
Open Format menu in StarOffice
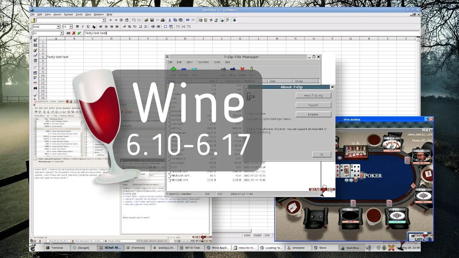pyautogui.click(x=68, y=14)
